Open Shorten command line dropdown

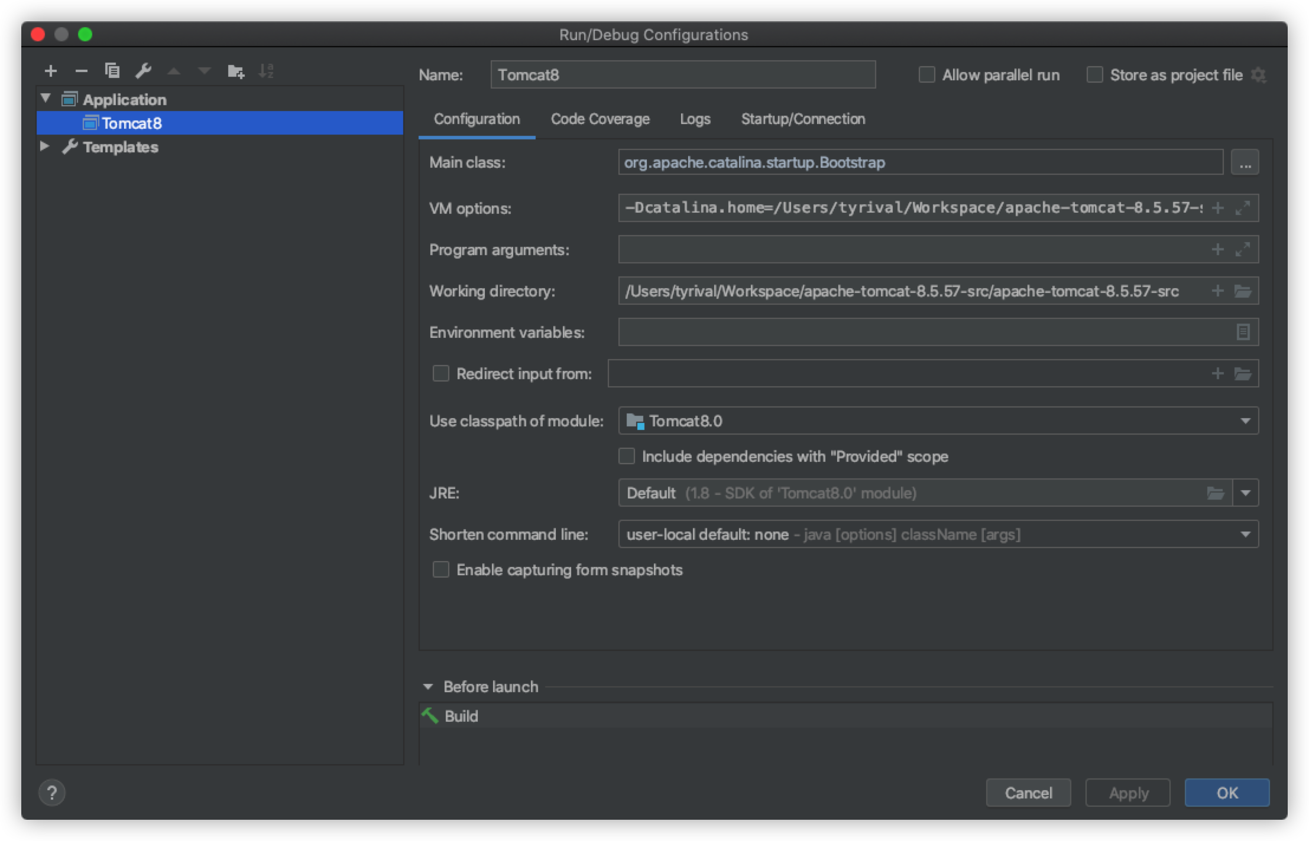click(x=1245, y=534)
